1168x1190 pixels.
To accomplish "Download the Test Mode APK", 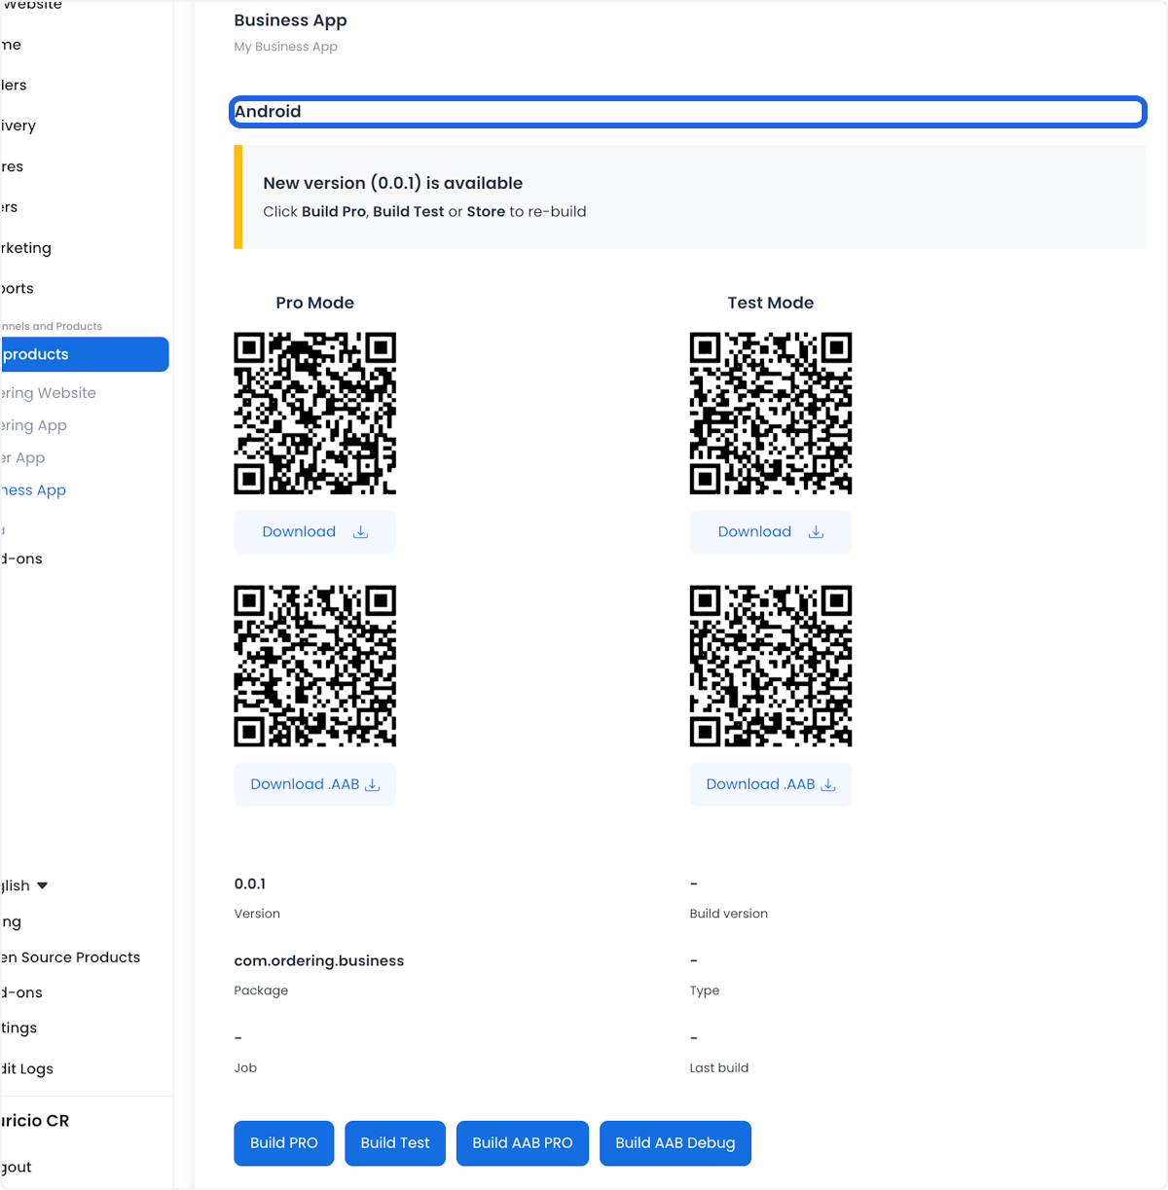I will [x=771, y=532].
